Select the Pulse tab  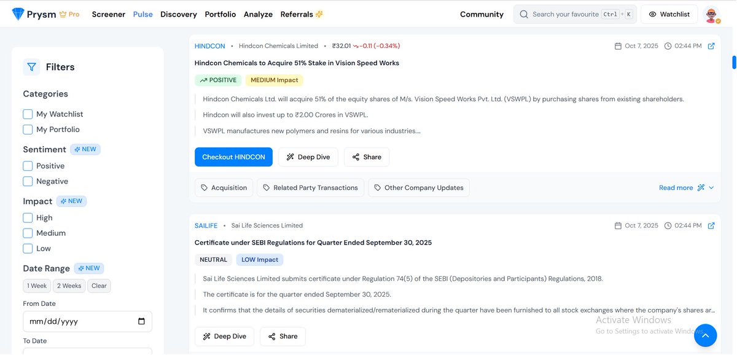[143, 14]
